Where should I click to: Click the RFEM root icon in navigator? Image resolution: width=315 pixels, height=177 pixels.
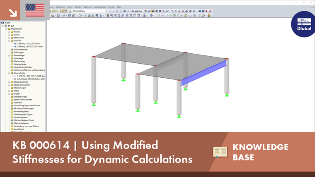coord(2,23)
